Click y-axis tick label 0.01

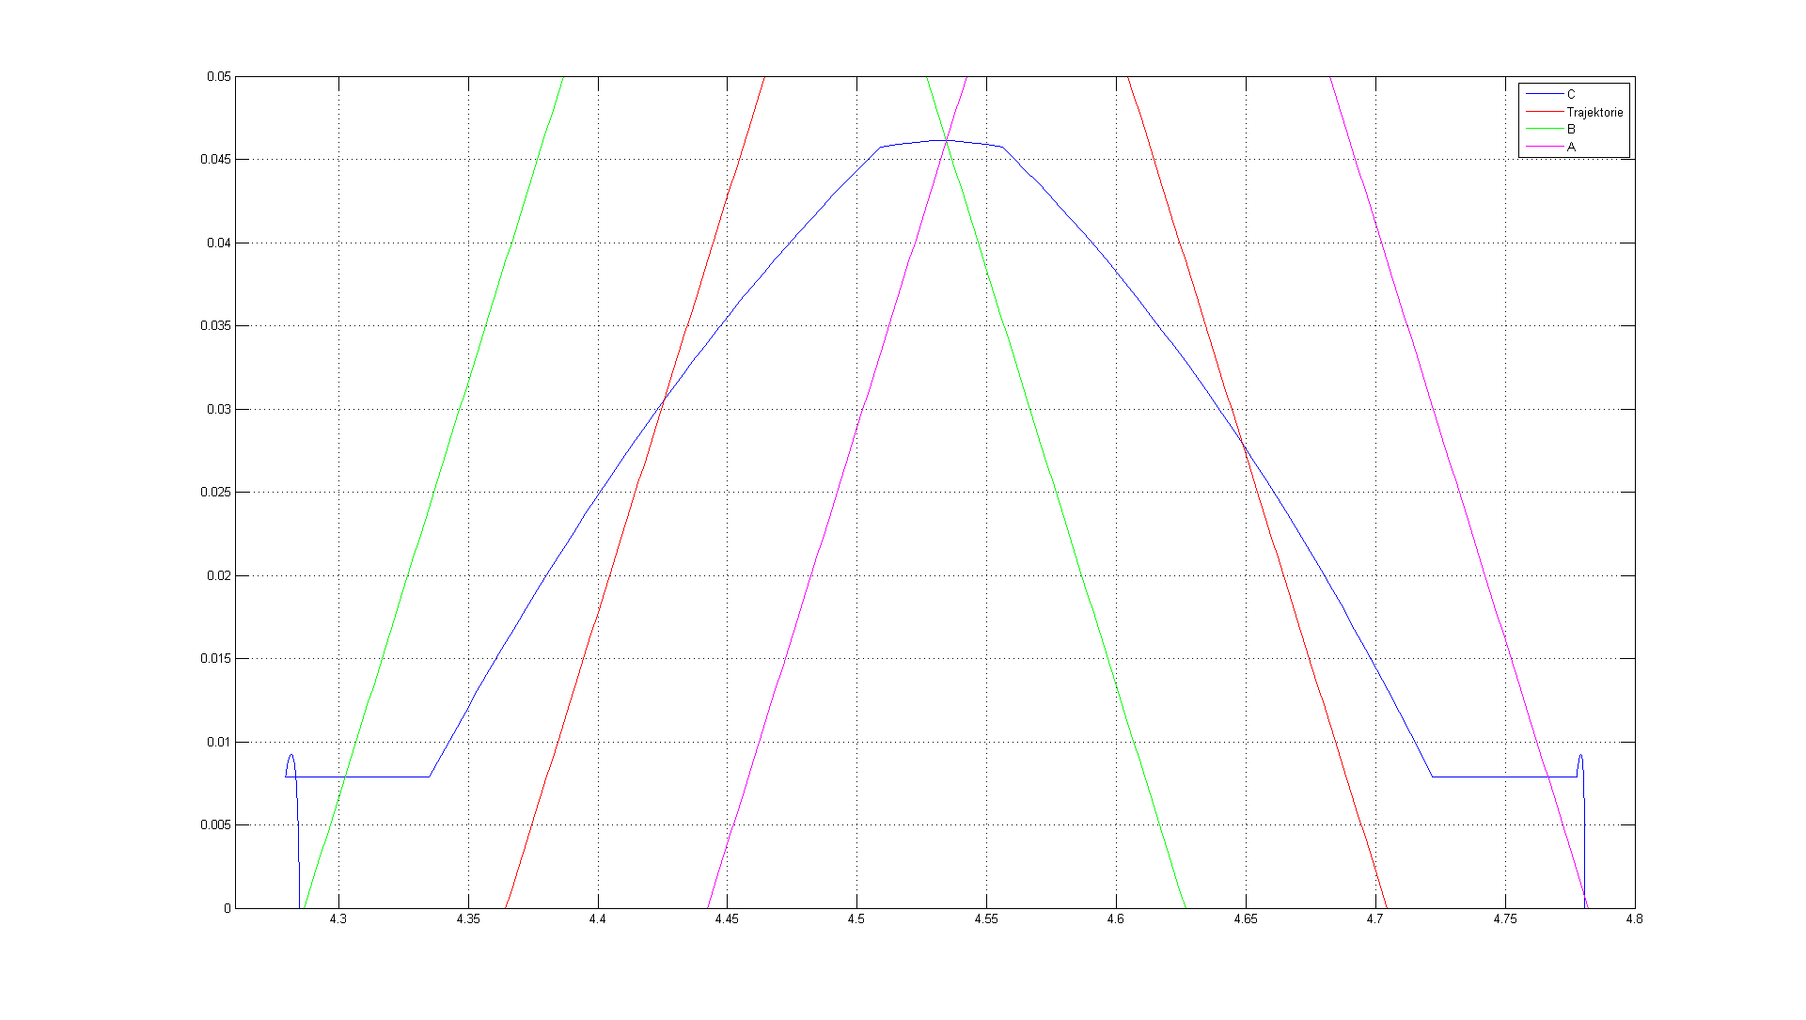point(218,743)
